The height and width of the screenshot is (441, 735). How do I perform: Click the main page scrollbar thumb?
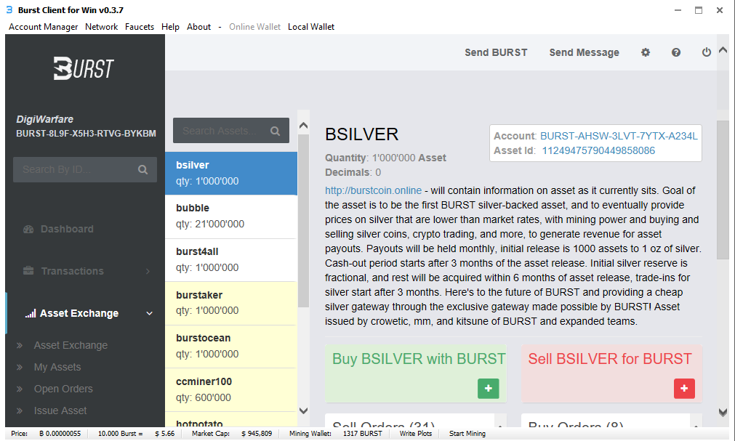tap(723, 190)
